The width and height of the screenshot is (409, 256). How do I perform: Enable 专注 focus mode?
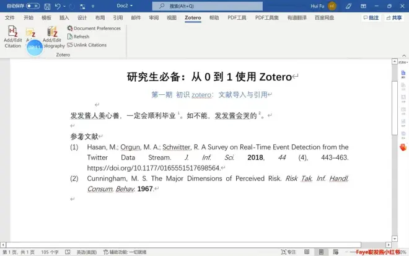[x=289, y=252]
